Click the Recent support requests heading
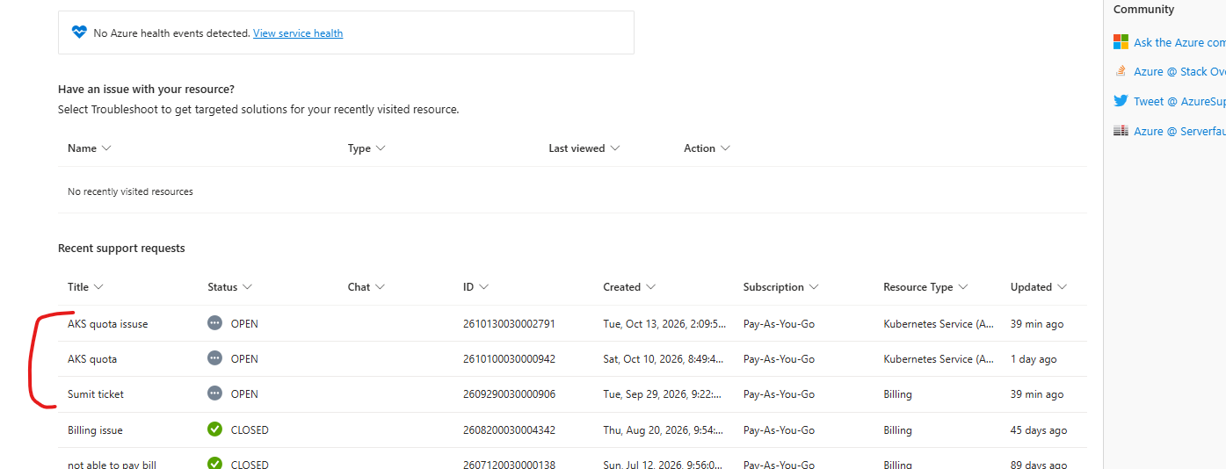The height and width of the screenshot is (469, 1226). point(121,249)
